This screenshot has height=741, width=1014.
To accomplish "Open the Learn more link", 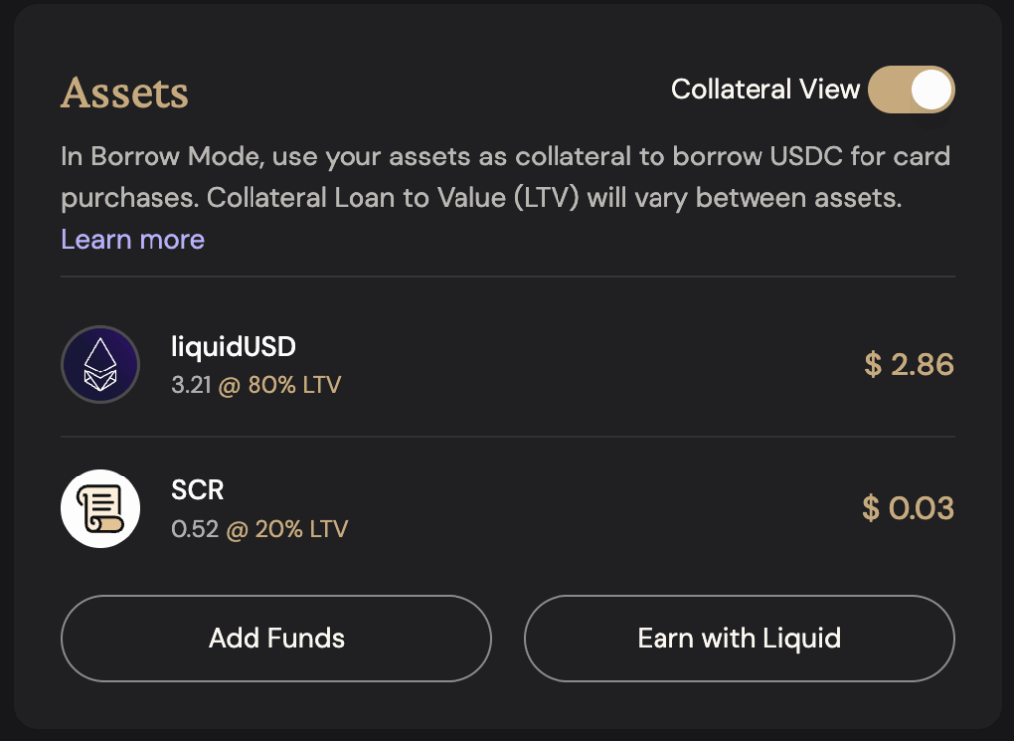I will click(133, 239).
